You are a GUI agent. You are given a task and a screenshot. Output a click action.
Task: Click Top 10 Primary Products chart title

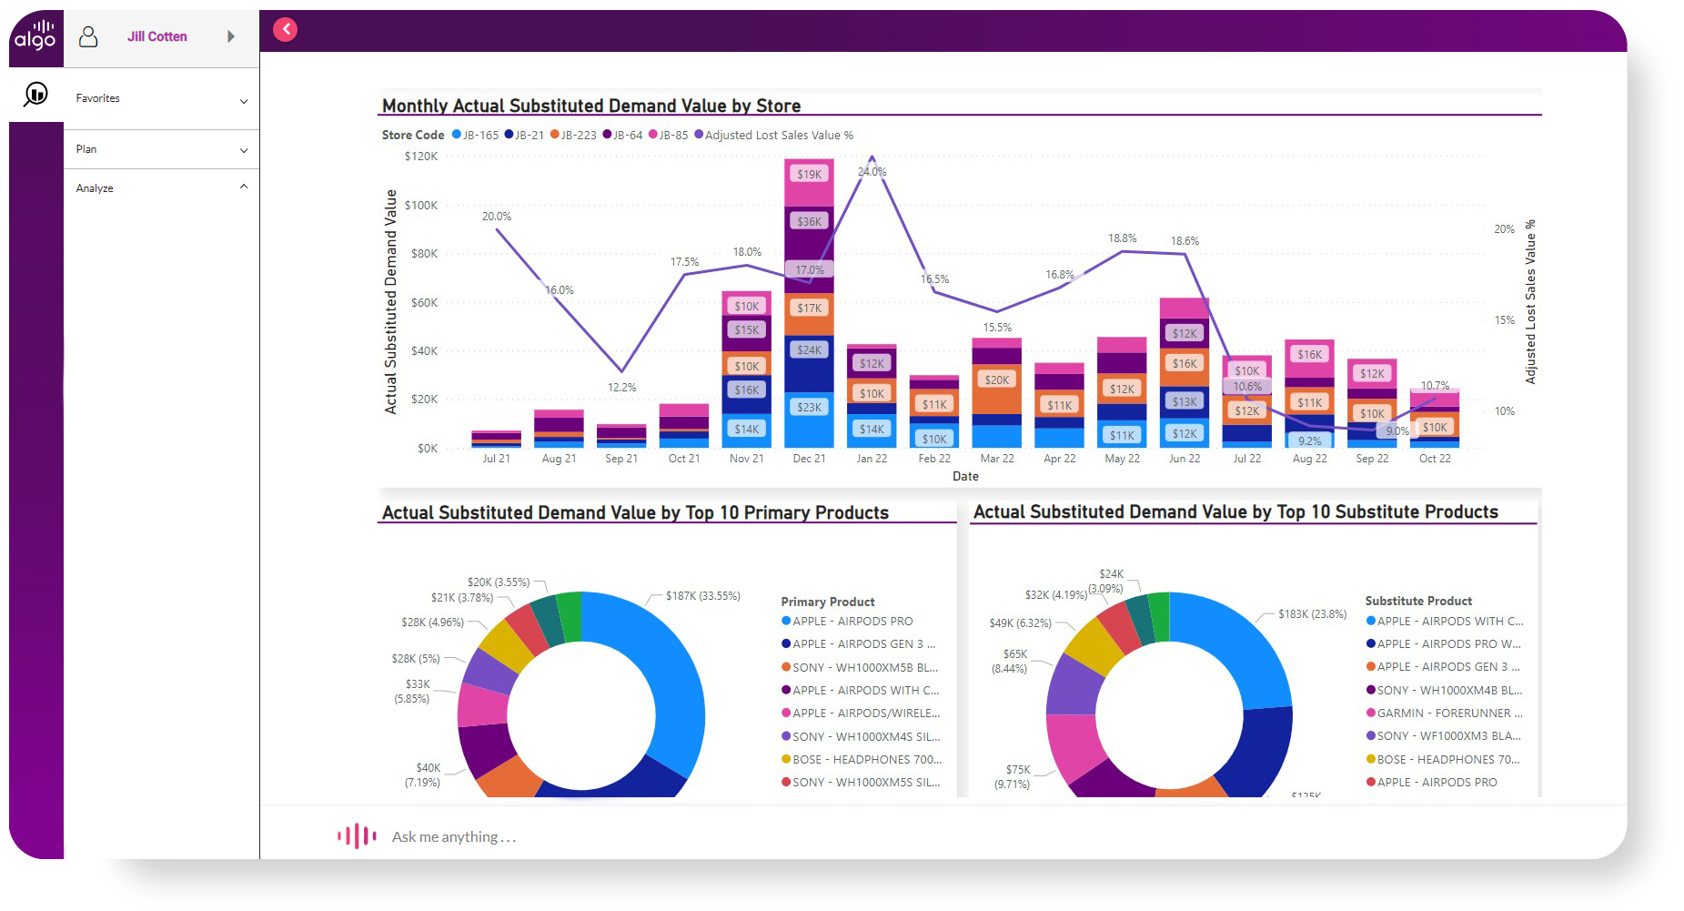tap(635, 512)
